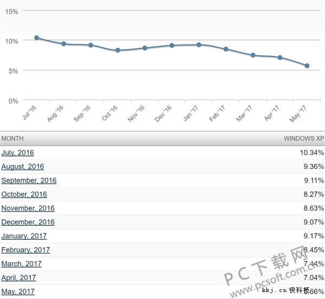Select the May '17 data point on chart
325x299 pixels.
307,66
